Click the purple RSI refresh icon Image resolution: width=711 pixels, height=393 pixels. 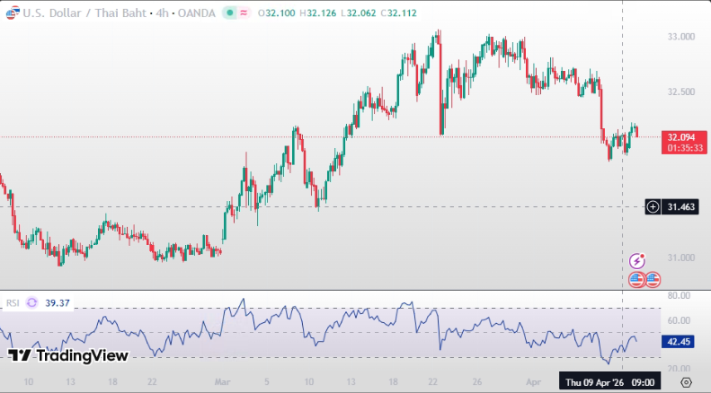coord(32,303)
